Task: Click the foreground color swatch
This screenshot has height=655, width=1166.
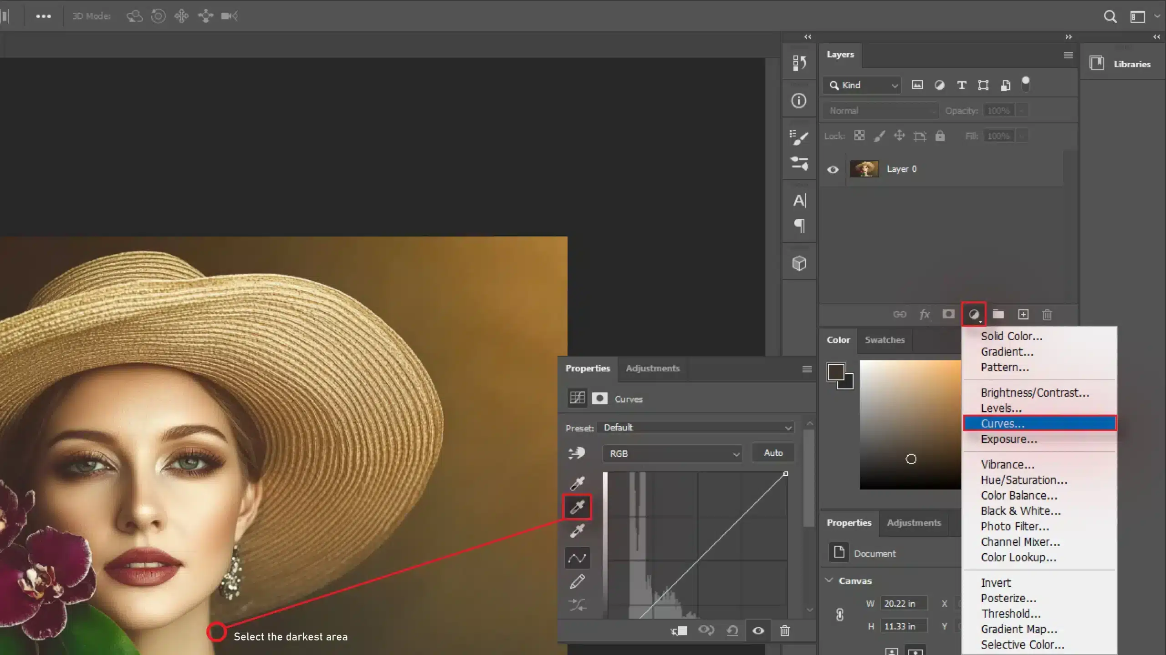Action: [835, 372]
